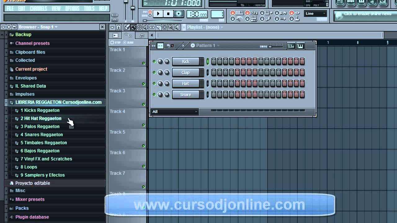397x223 pixels.
Task: Toggle Track 1 mute LED in playlist
Action: tap(143, 63)
